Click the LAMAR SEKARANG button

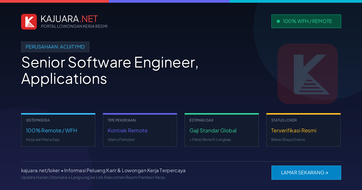click(x=306, y=173)
